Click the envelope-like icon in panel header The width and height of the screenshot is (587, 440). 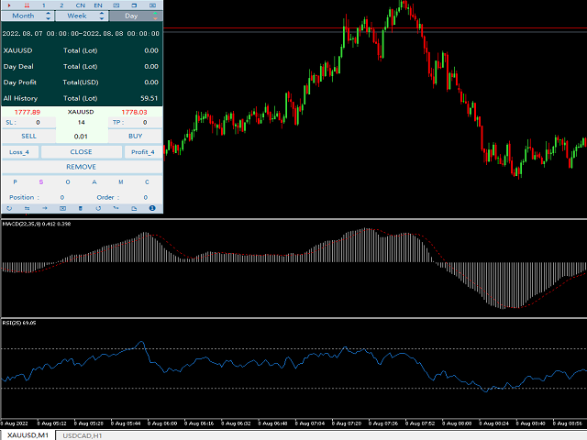116,5
